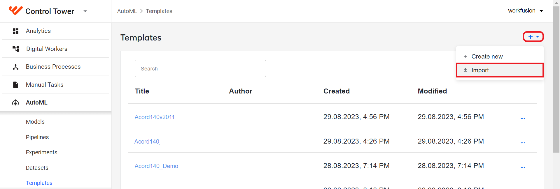Click the AutoML breadcrumb link

point(127,11)
